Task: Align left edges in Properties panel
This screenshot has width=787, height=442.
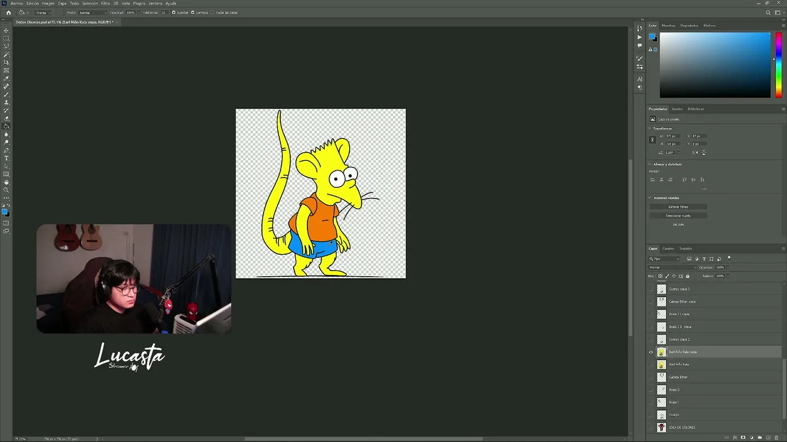Action: pos(652,179)
